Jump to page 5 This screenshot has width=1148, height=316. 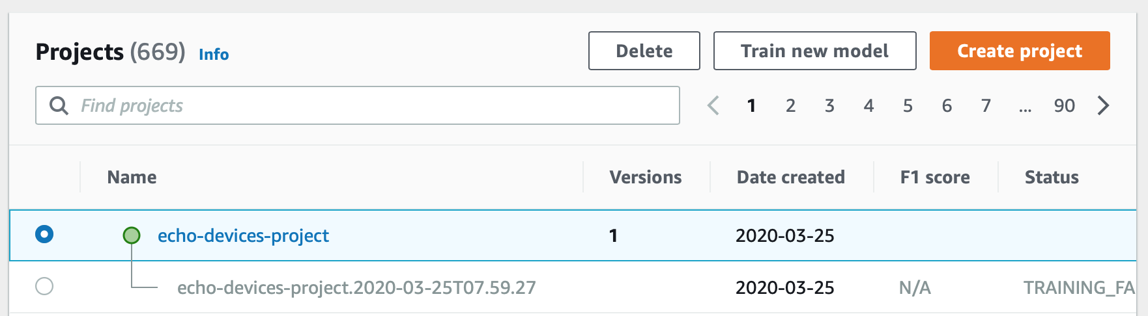pyautogui.click(x=908, y=105)
